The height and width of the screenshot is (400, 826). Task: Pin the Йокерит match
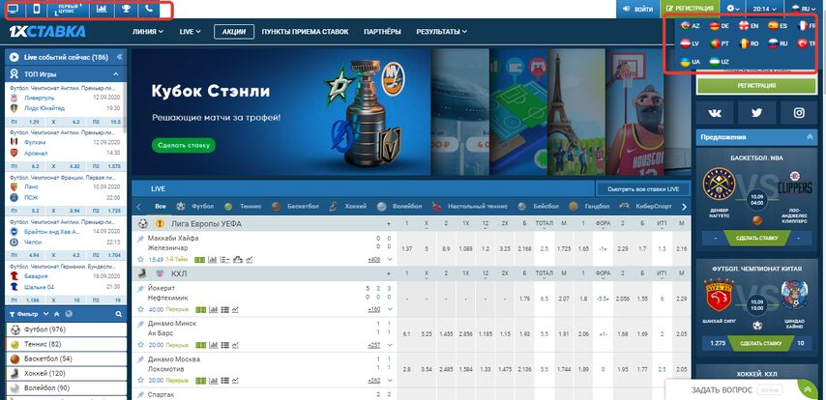[140, 289]
